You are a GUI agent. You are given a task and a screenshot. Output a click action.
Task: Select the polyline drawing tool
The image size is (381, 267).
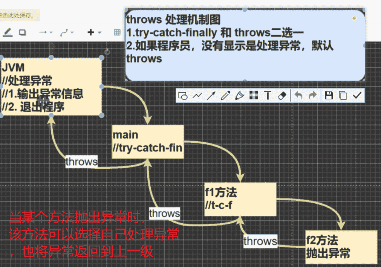pos(197,96)
